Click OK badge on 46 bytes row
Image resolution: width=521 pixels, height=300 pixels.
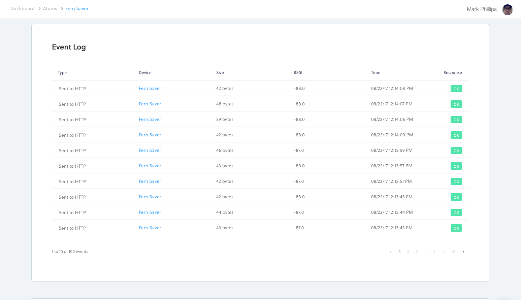pos(456,151)
